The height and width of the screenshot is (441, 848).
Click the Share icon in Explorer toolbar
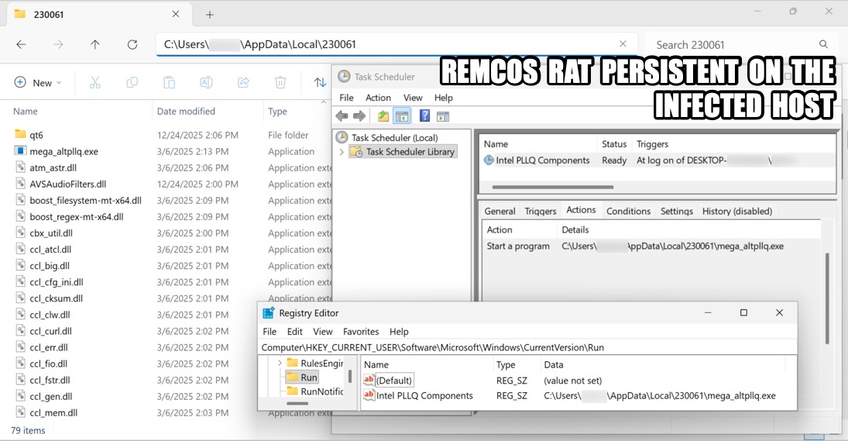pyautogui.click(x=243, y=82)
